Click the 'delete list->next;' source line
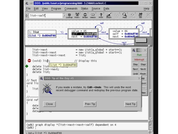Viewport: 178px width, 134px height. pos(46,69)
